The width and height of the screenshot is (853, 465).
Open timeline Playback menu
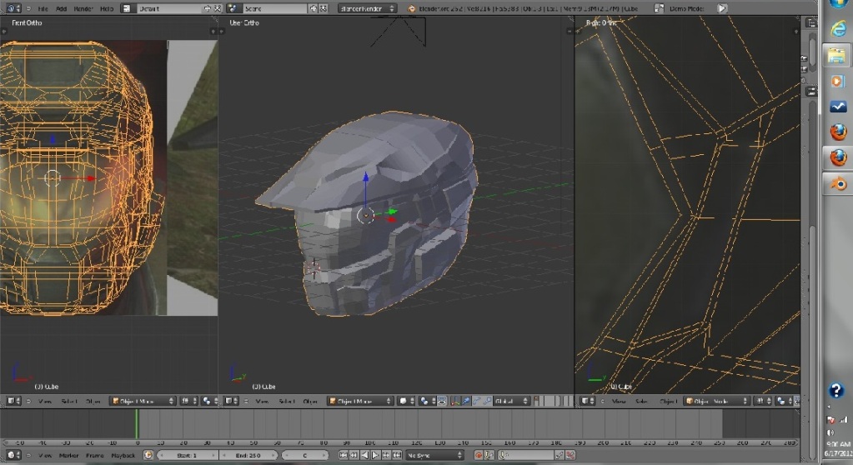pyautogui.click(x=123, y=455)
